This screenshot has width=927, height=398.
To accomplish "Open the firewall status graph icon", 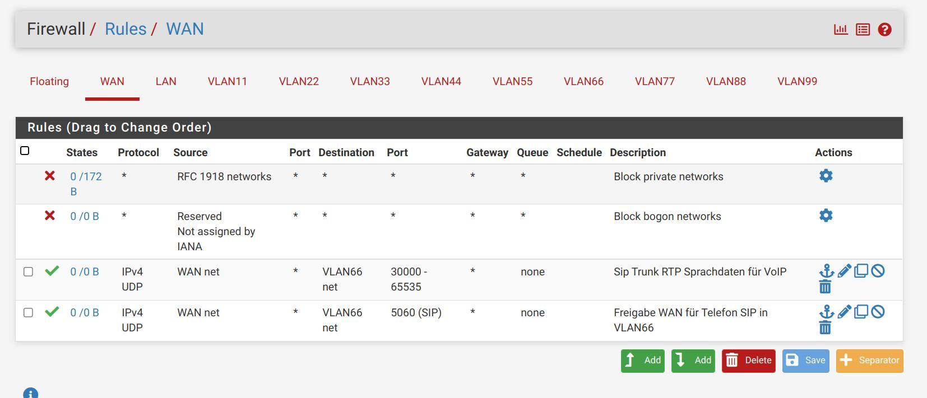I will click(x=841, y=30).
